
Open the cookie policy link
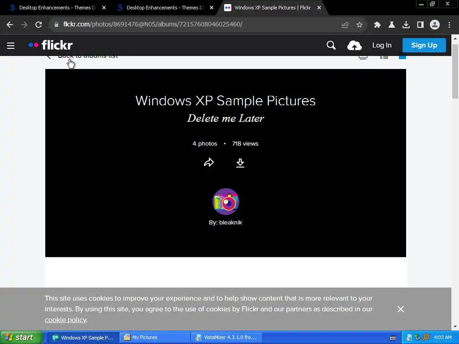pos(65,320)
